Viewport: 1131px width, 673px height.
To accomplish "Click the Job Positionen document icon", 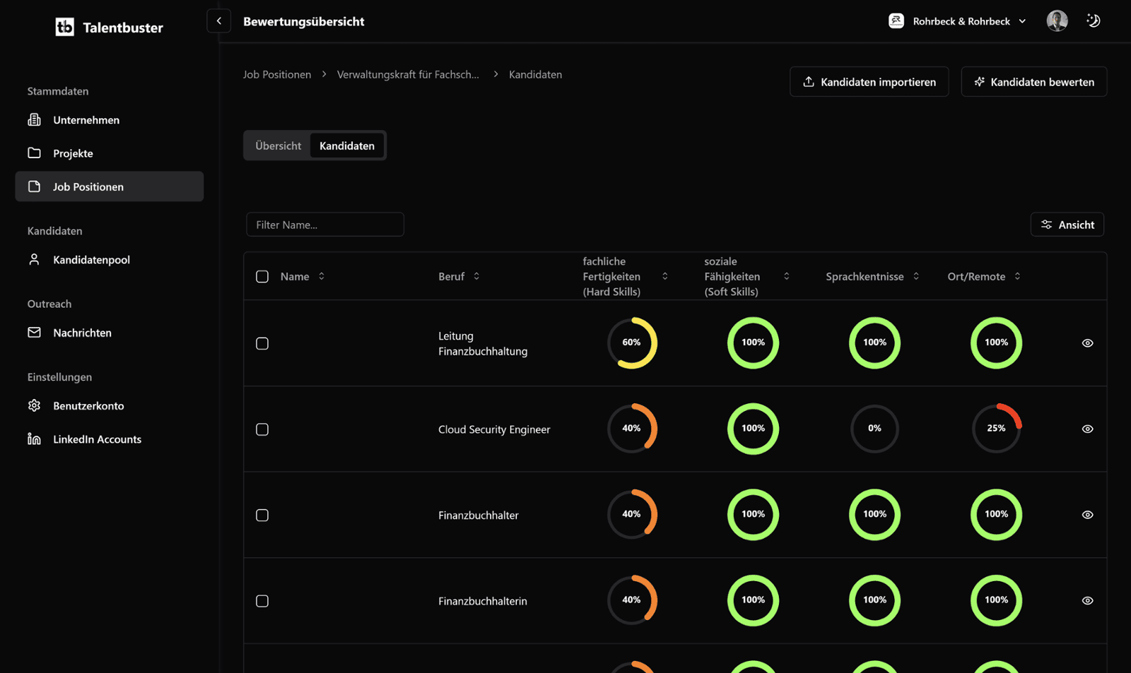I will 34,186.
